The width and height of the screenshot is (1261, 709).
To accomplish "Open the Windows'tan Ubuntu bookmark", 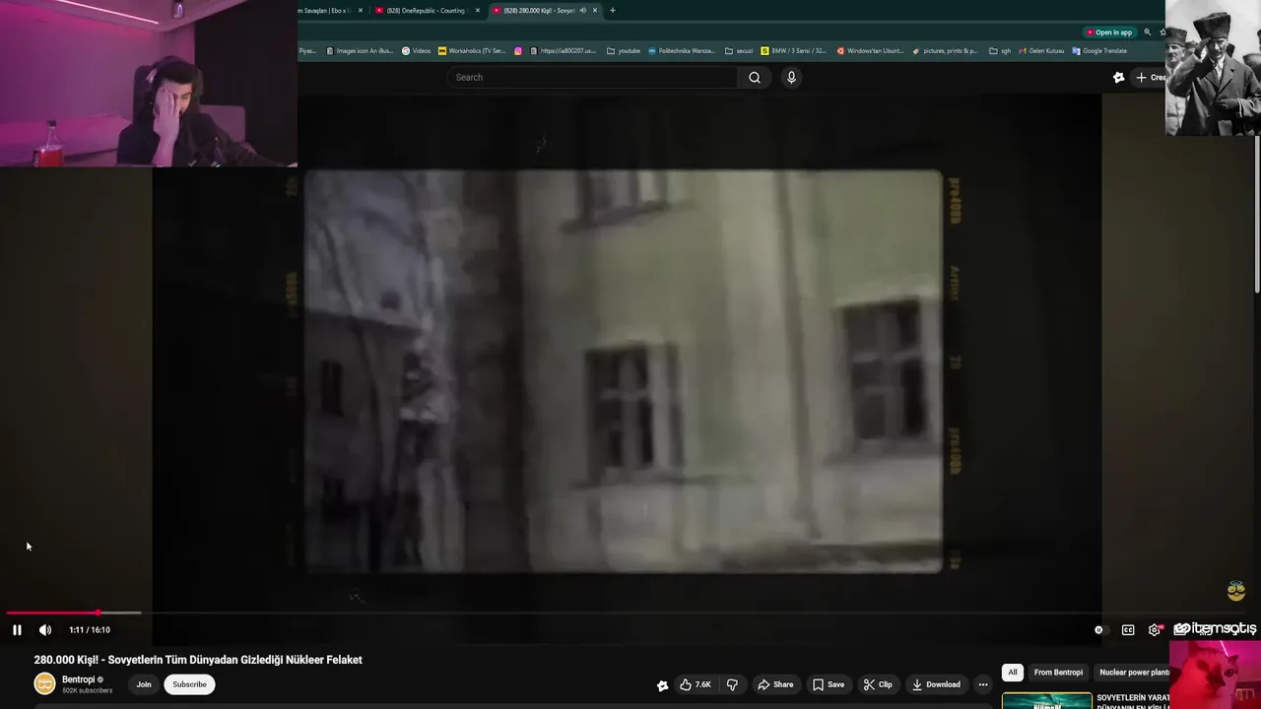I will [x=870, y=51].
